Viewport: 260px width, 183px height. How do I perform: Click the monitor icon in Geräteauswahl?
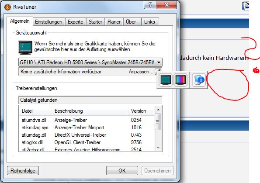(25, 48)
